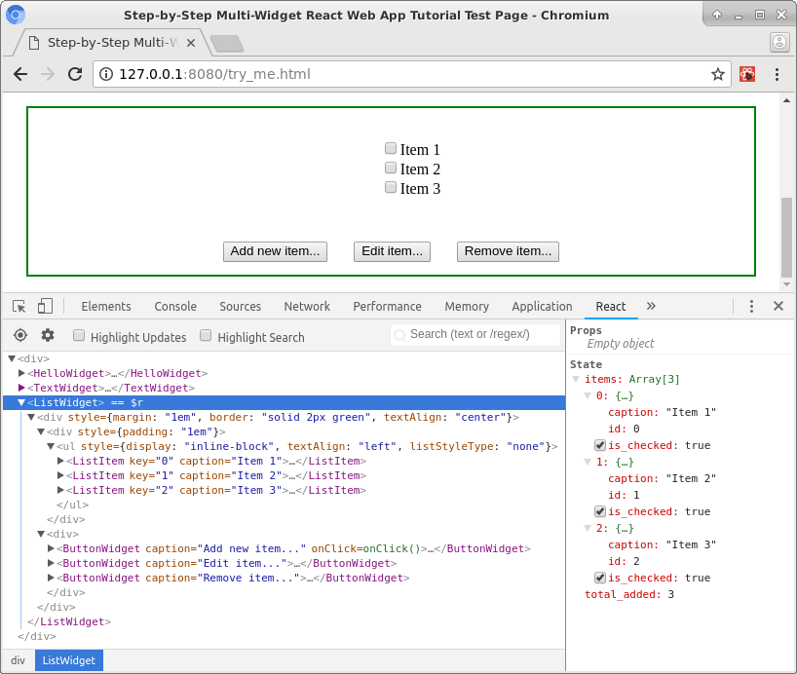Expand the HelloWidget node
797x674 pixels.
click(19, 373)
